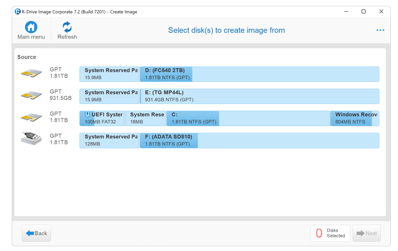Select the F: (ADATA SD810) partition
This screenshot has height=251, width=398.
click(259, 141)
